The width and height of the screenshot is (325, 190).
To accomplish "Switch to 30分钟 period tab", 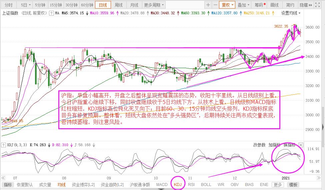I will pyautogui.click(x=72, y=5).
